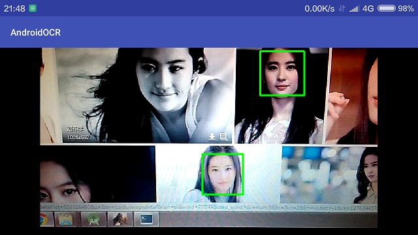Select the close-up eyes image at bottom left
Screen dimensions: 418x235
[98, 174]
